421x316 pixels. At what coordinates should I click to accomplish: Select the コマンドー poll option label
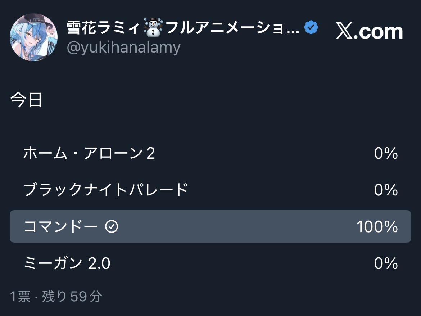(x=60, y=227)
